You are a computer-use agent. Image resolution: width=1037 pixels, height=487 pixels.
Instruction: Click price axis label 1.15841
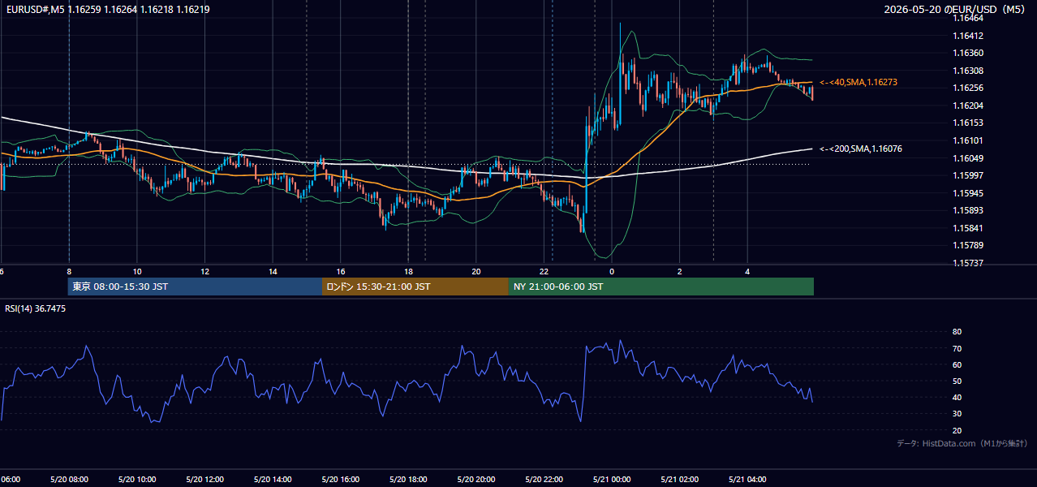[968, 228]
